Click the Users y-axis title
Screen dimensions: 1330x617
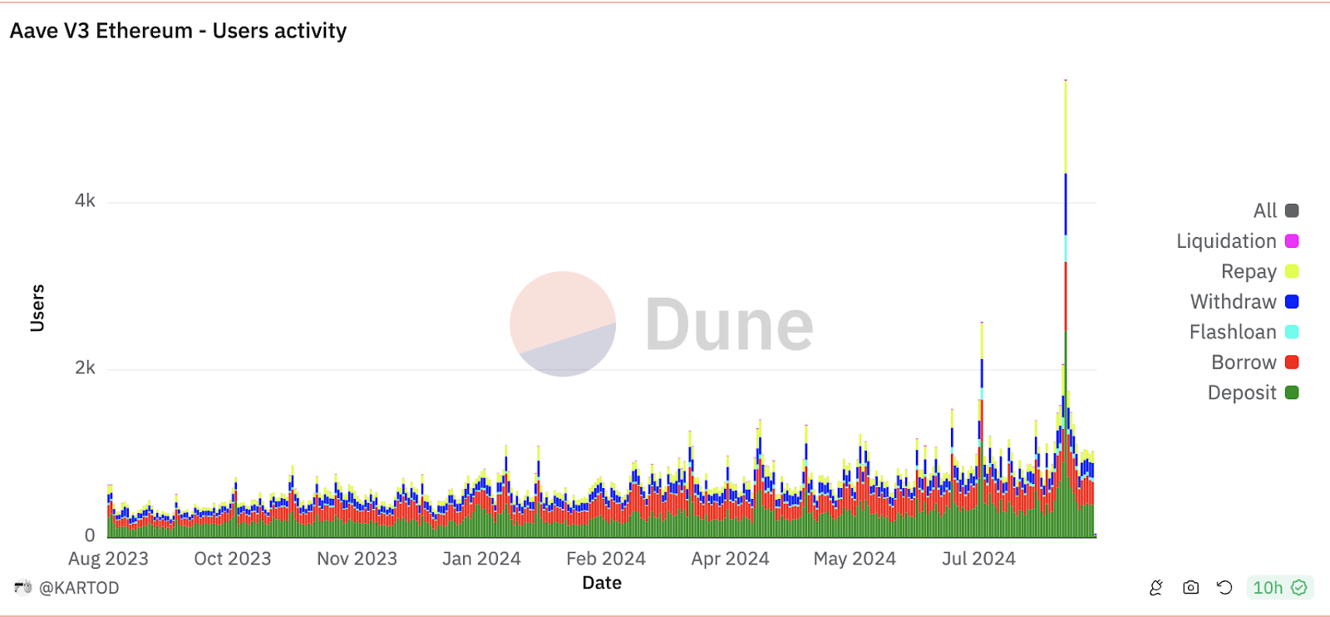coord(37,308)
